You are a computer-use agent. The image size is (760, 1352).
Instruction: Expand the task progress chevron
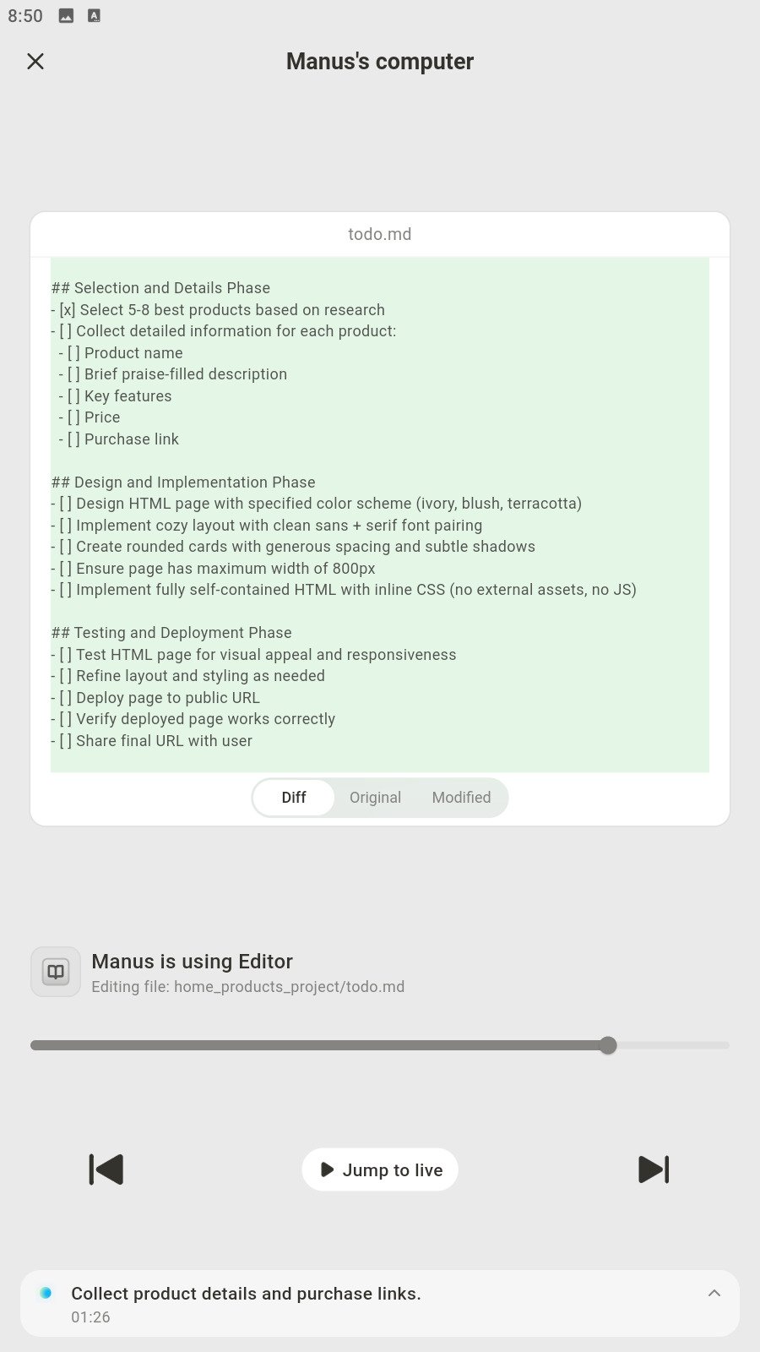tap(714, 1293)
